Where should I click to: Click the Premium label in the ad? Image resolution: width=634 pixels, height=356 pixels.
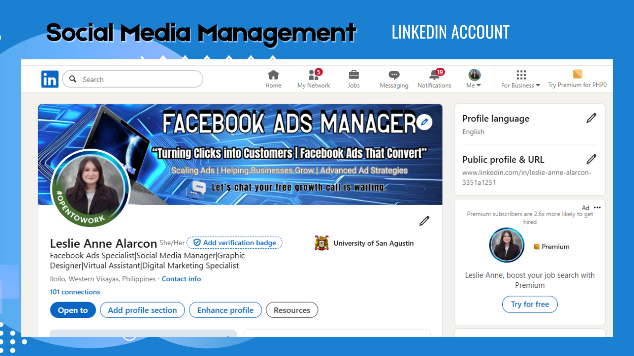tap(551, 247)
